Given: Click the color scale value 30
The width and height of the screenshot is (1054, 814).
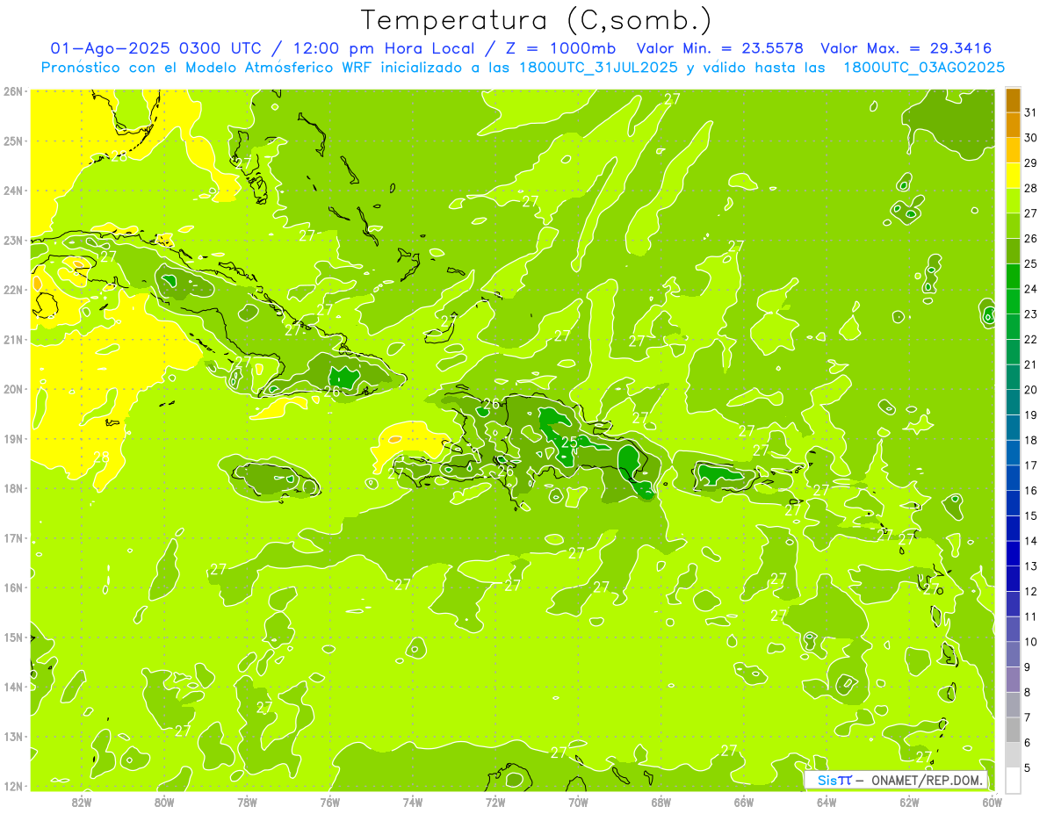Looking at the screenshot, I should tap(1030, 138).
